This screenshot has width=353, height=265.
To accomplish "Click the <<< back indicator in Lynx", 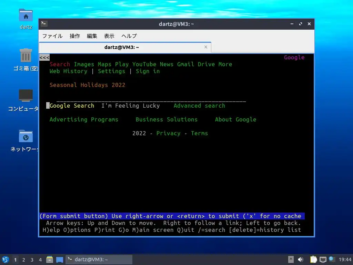I will tap(44, 58).
